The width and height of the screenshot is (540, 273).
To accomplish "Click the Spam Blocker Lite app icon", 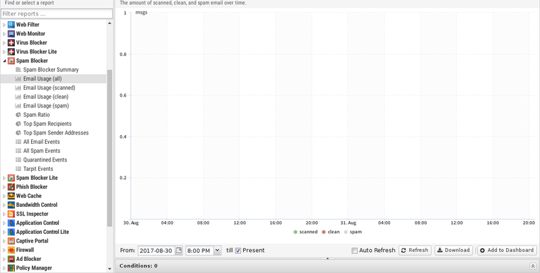I will [x=11, y=178].
